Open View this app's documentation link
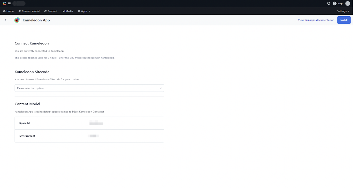The width and height of the screenshot is (353, 189). point(316,20)
